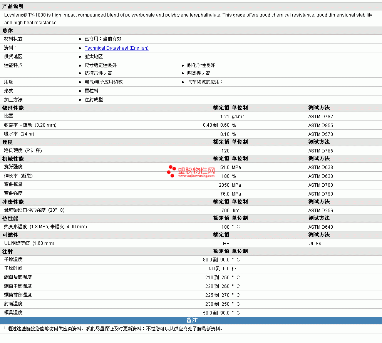Click the footnote about supplier links

113,329
